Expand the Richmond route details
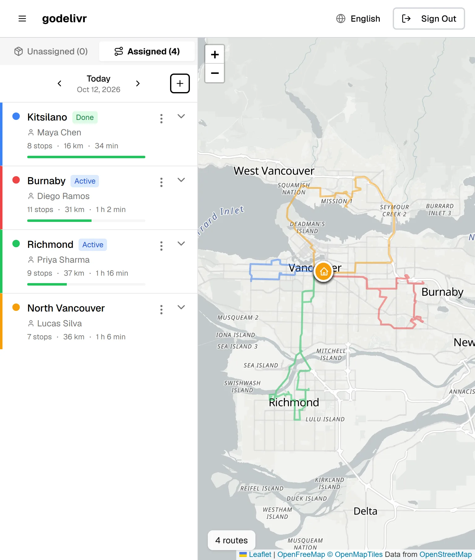The image size is (475, 560). coord(181,244)
